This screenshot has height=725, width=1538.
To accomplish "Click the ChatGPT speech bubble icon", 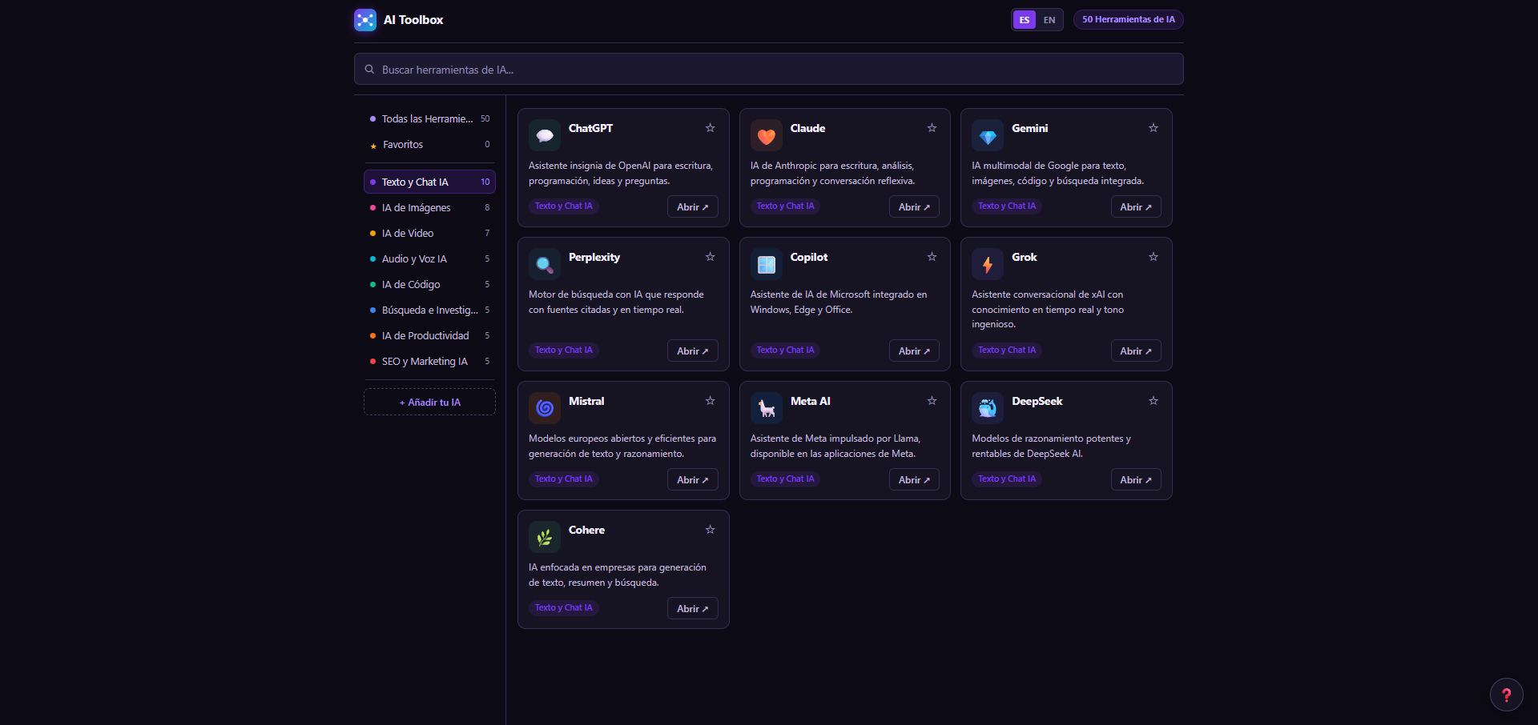I will point(545,135).
